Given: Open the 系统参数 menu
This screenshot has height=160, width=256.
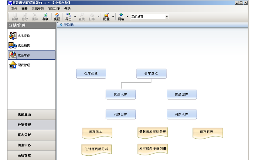Looking at the screenshot, I should click(38, 8).
